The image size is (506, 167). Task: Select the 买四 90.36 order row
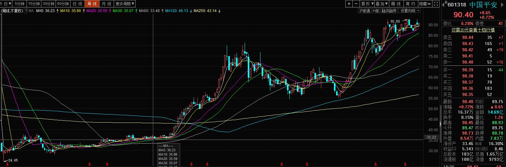click(473, 88)
